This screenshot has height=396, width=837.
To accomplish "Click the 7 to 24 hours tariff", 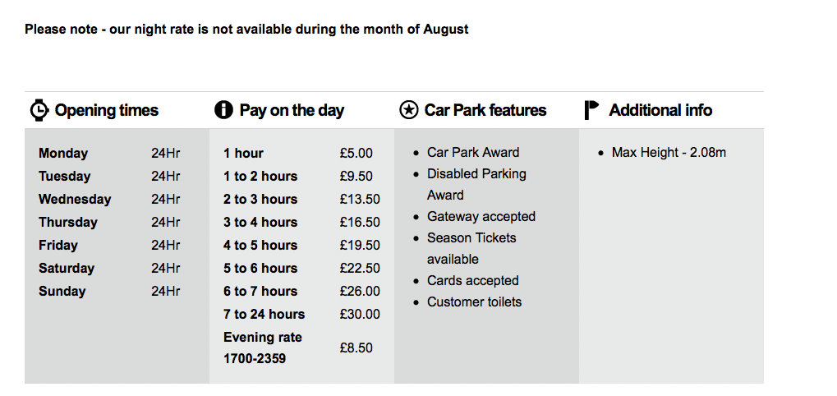I will 264,314.
